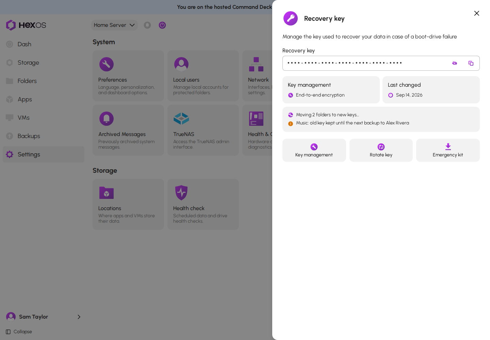Open Backups in sidebar
This screenshot has width=490, height=340.
[x=44, y=136]
